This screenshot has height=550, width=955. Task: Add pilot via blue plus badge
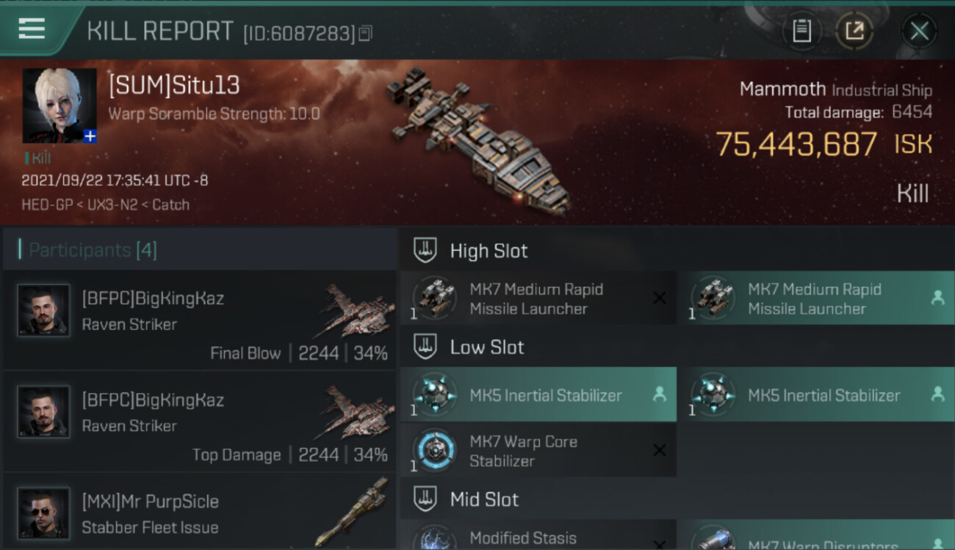coord(90,136)
